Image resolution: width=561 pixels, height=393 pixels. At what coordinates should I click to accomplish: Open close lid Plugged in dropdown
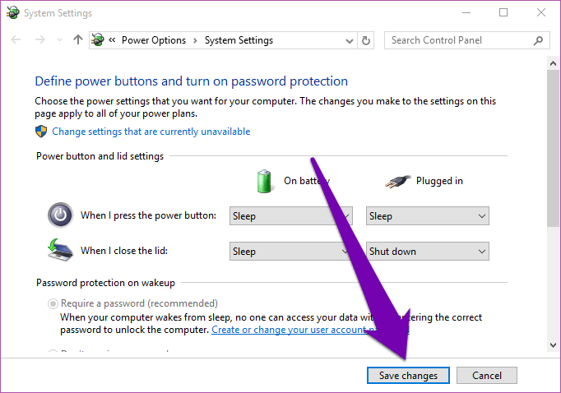pyautogui.click(x=428, y=252)
